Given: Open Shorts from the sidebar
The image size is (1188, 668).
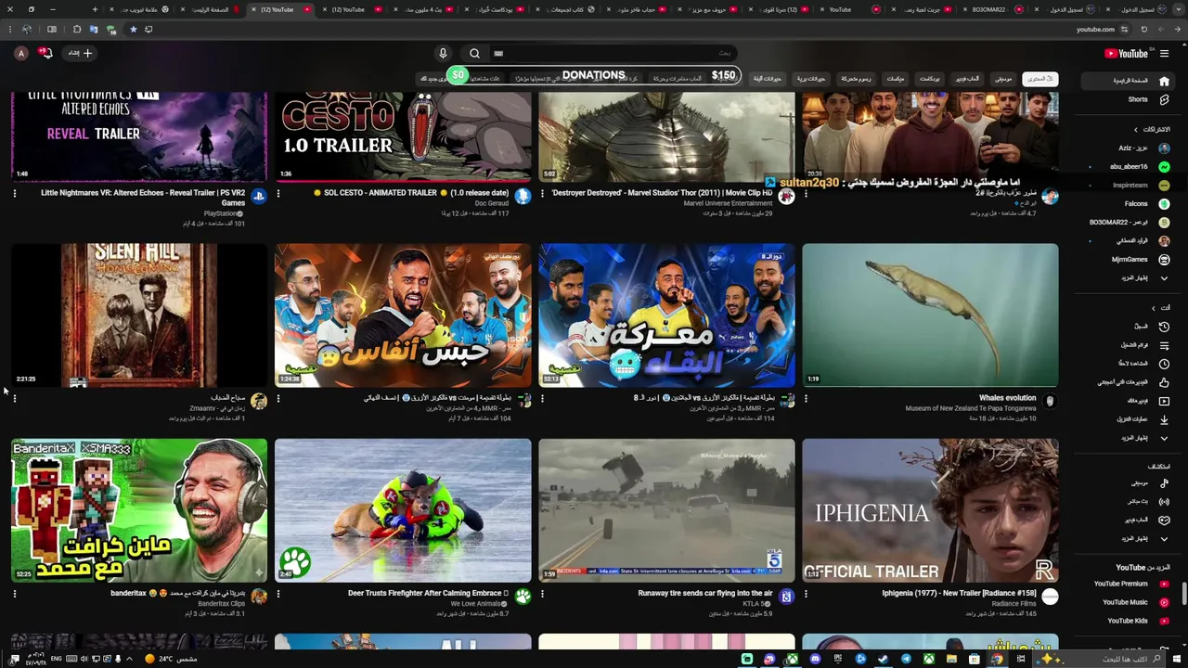Looking at the screenshot, I should pyautogui.click(x=1128, y=99).
